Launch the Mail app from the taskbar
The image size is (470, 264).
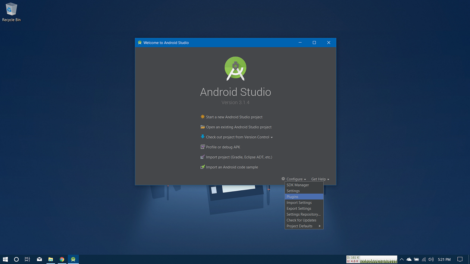39,259
